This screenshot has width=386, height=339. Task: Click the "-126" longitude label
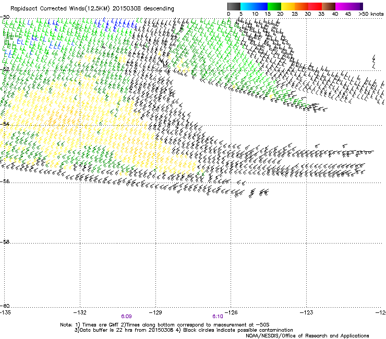click(x=231, y=312)
